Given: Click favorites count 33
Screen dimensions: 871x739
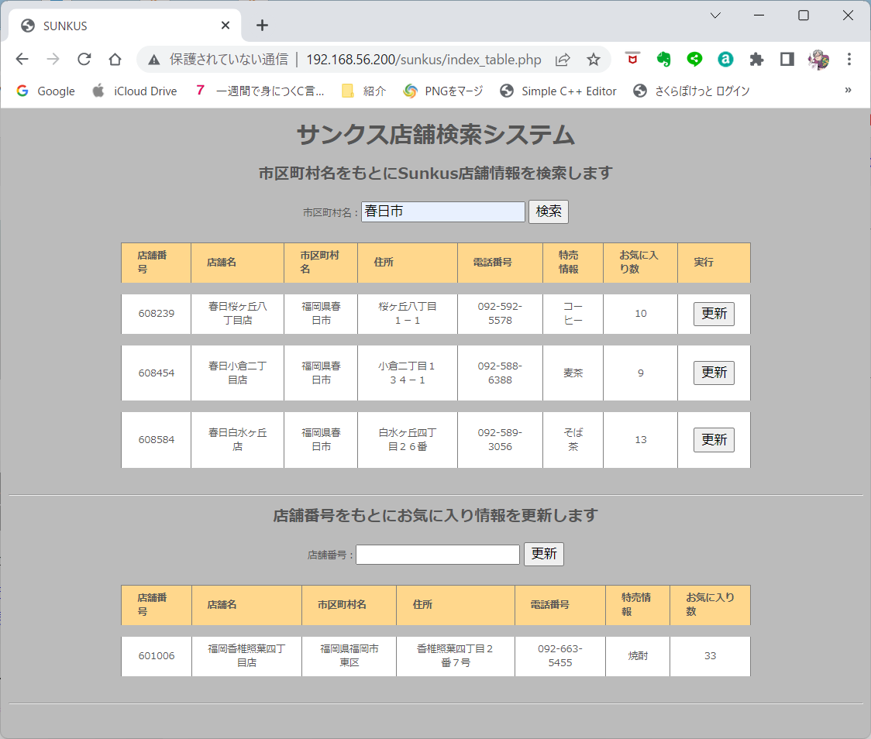Looking at the screenshot, I should pos(710,656).
